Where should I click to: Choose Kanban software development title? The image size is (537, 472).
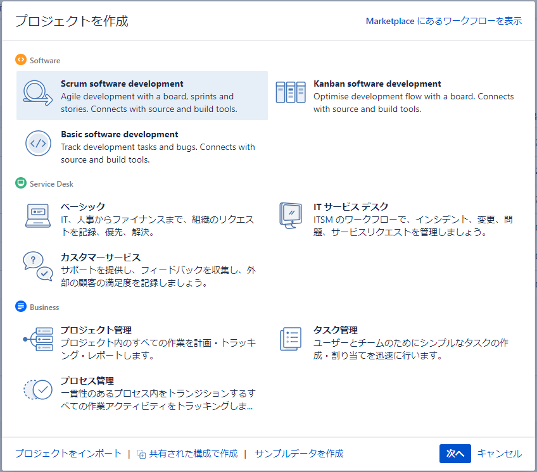377,84
